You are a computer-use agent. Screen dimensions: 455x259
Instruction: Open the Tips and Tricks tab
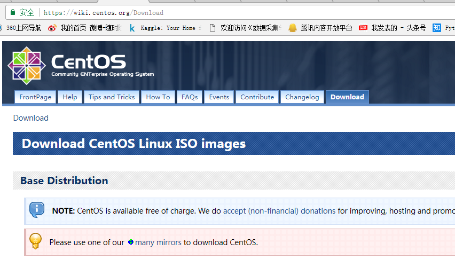(112, 97)
